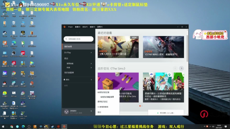This screenshot has width=230, height=129.
Task: Open the YY语音 desktop shortcut
Action: [x=23, y=74]
